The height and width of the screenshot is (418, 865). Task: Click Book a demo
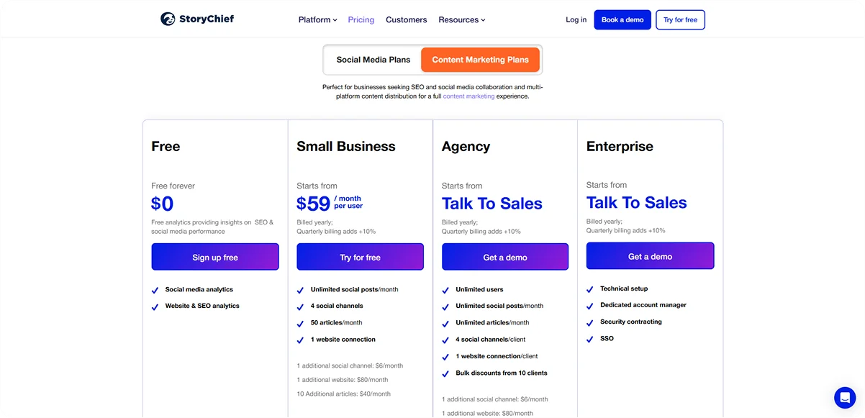point(622,19)
